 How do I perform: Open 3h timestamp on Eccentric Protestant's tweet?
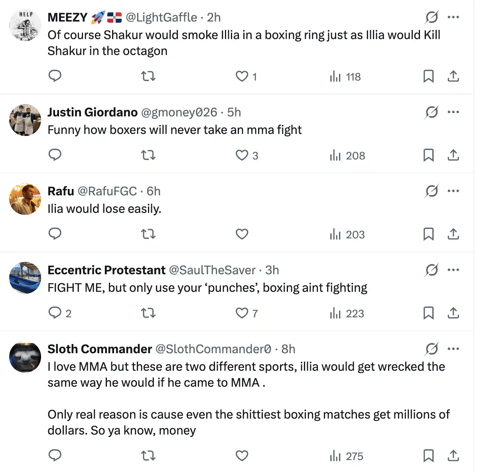[272, 270]
